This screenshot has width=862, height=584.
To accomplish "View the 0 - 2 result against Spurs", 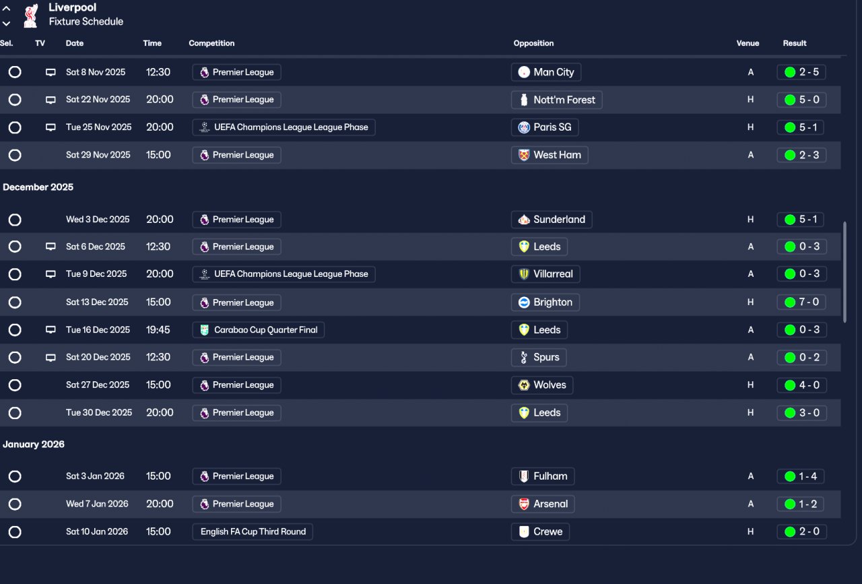I will (x=801, y=358).
